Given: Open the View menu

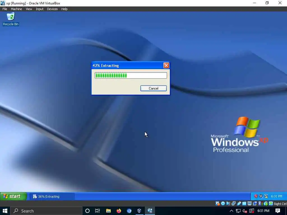Looking at the screenshot, I should (x=29, y=9).
